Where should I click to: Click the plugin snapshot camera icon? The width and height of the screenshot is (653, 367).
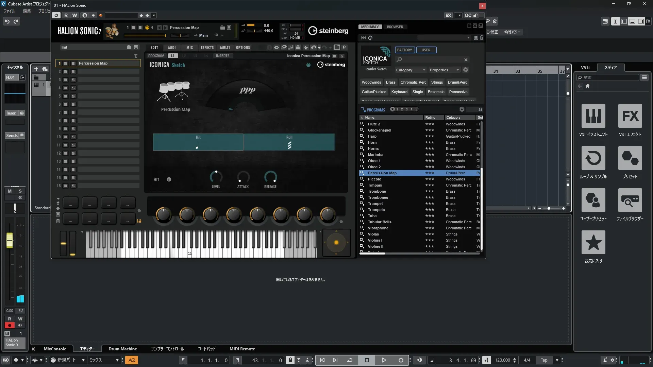449,15
